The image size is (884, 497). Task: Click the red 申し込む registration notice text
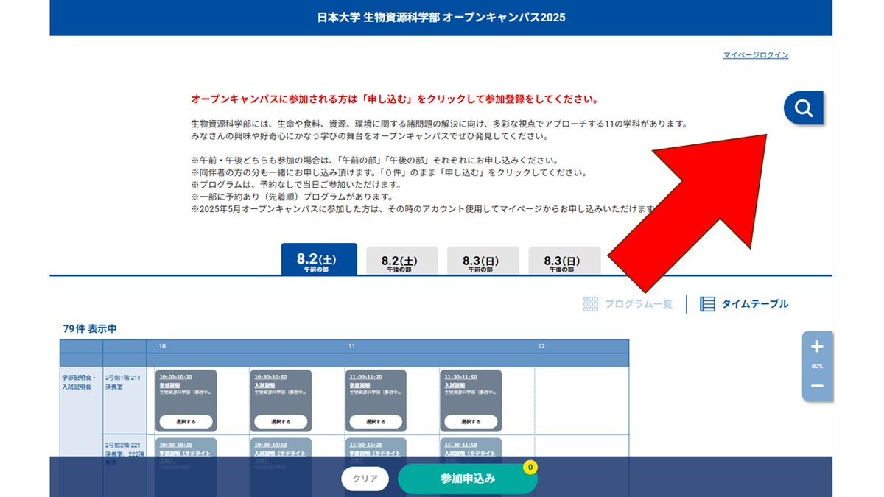(394, 99)
